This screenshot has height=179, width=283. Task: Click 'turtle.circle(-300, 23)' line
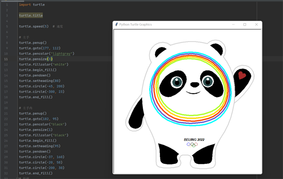click(x=42, y=92)
